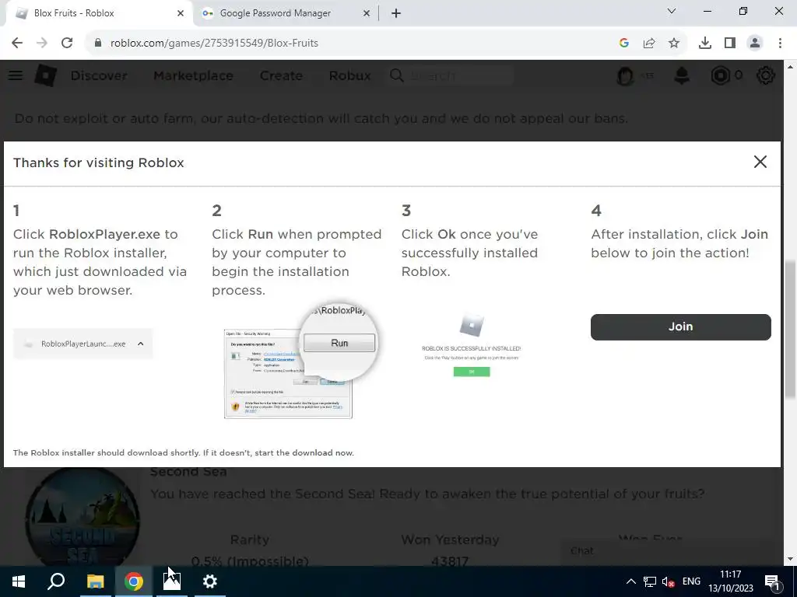
Task: Open Roblox notifications bell
Action: 682,75
